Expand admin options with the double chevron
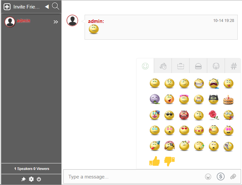 (56, 22)
